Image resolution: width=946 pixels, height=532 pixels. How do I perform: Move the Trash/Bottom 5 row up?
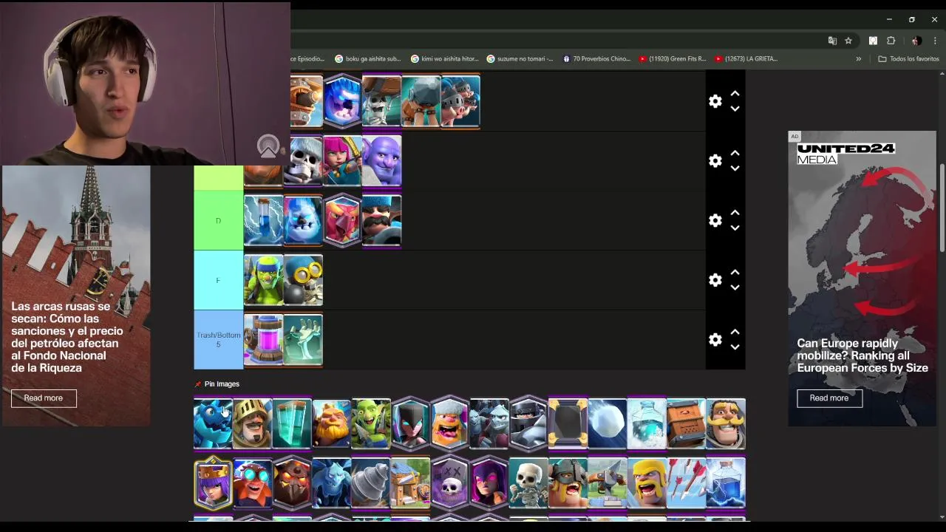pos(735,332)
